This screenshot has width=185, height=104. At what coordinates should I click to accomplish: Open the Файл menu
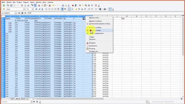point(3,2)
